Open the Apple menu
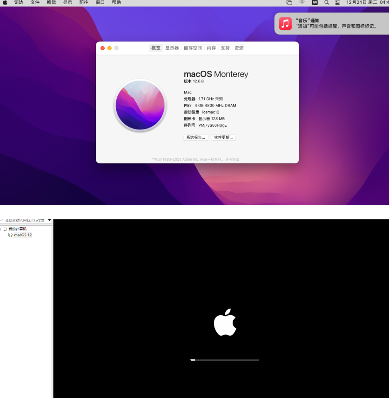The height and width of the screenshot is (398, 389). tap(5, 2)
